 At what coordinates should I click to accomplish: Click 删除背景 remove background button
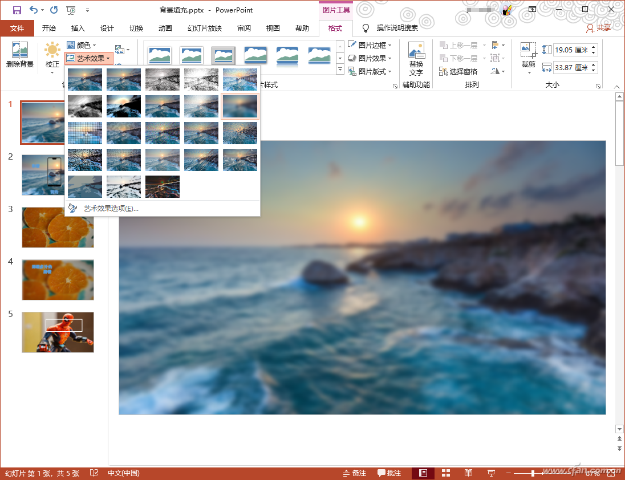click(x=19, y=56)
